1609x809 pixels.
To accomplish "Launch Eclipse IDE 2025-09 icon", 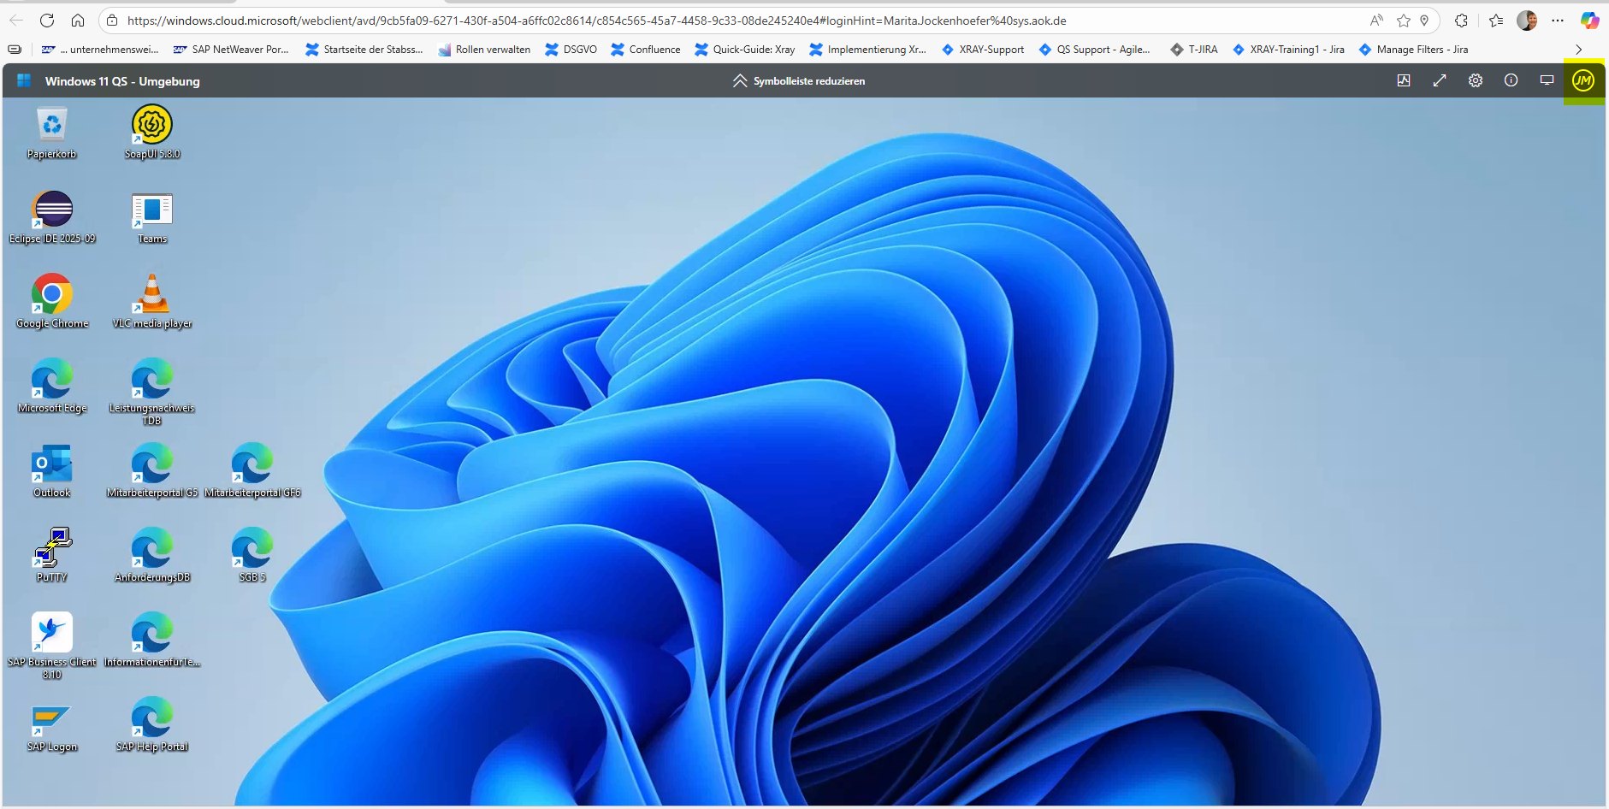I will tap(53, 210).
